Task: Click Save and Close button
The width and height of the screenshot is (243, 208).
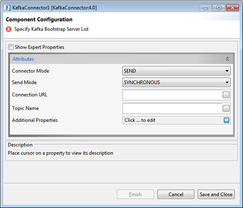Action: tap(216, 194)
